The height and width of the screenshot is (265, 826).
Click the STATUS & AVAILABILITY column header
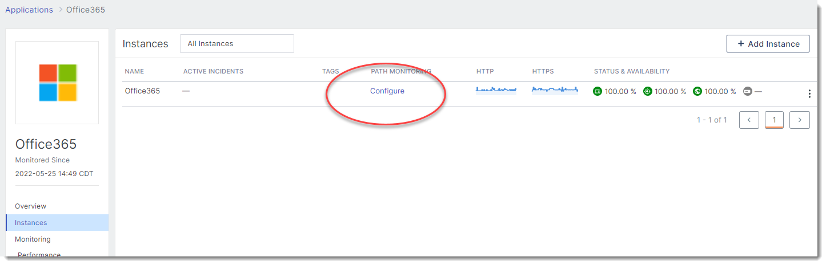[632, 71]
